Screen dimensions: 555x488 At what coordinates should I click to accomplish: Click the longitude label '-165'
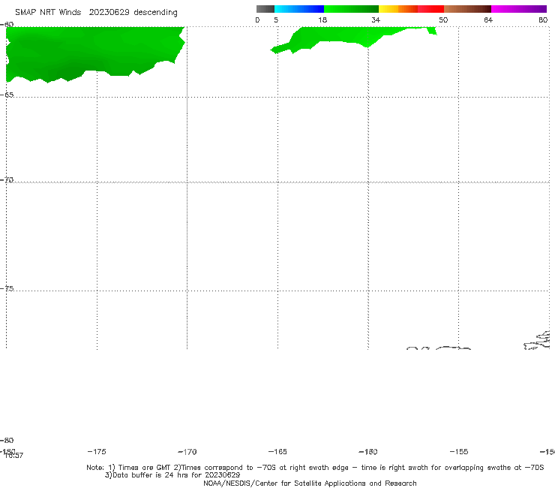tap(277, 452)
